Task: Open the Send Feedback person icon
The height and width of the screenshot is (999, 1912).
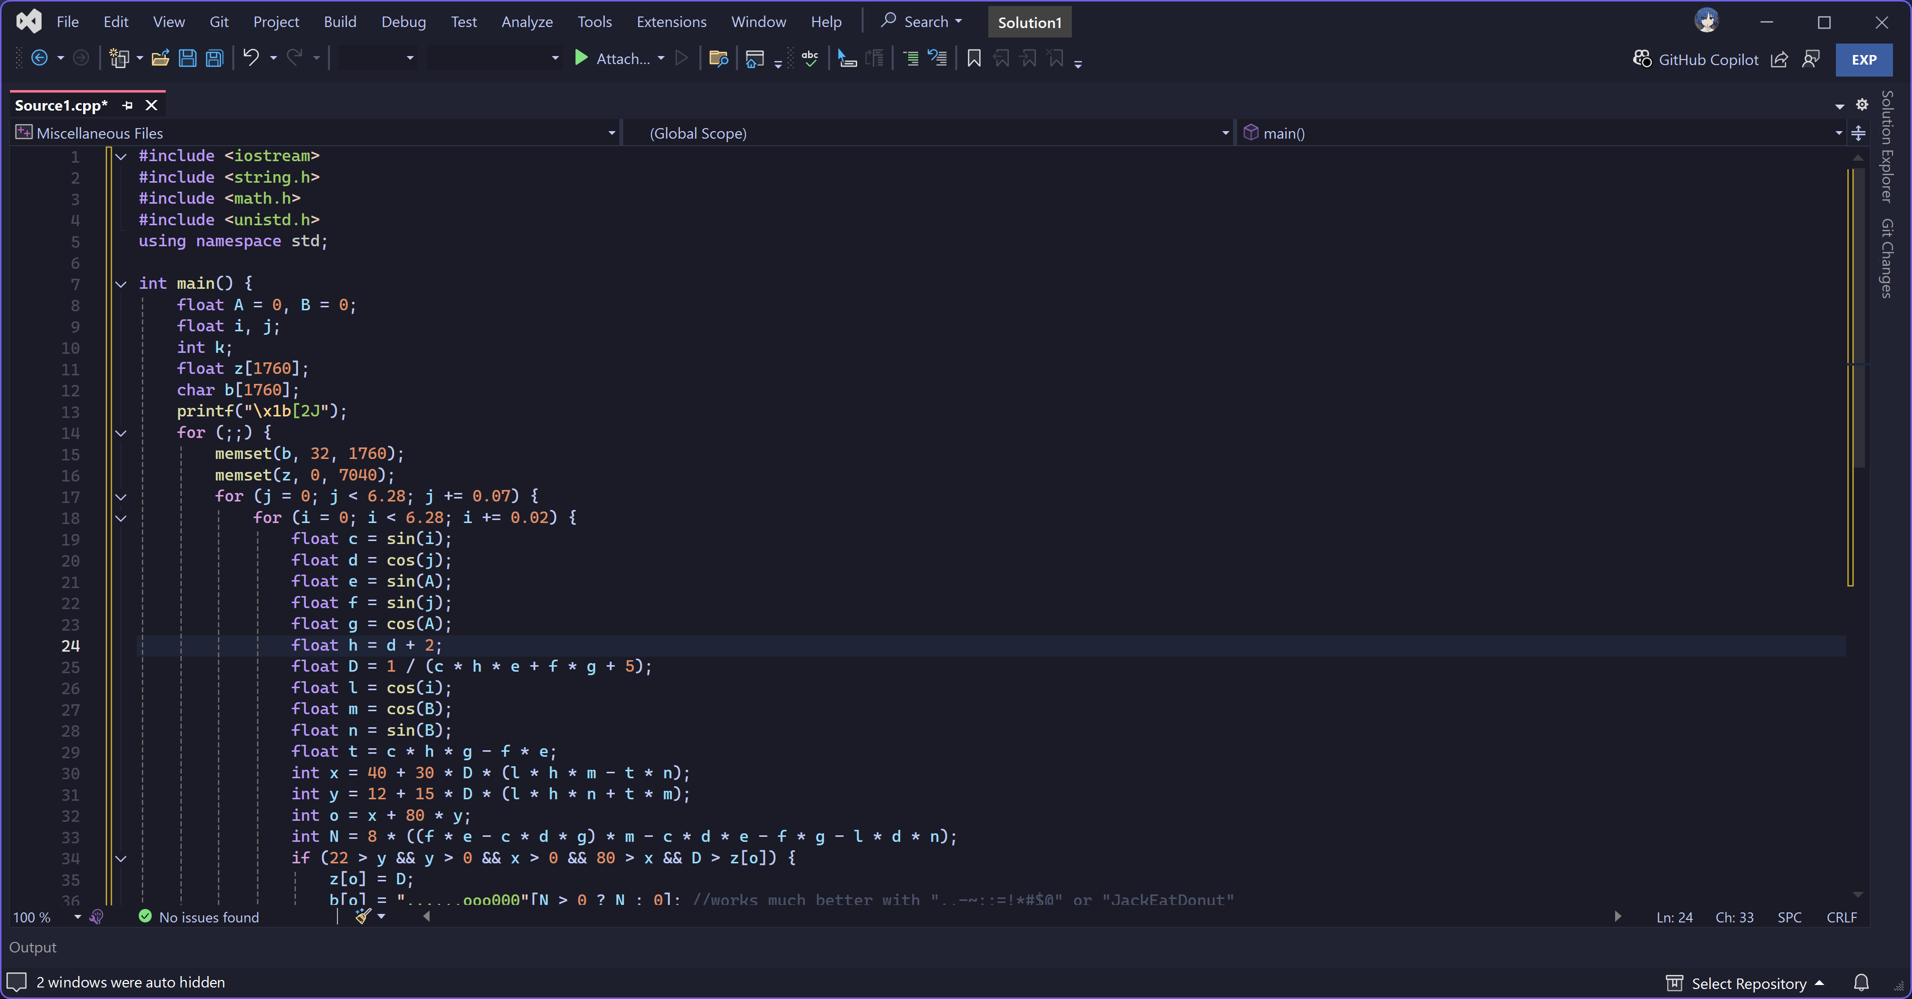Action: pyautogui.click(x=1811, y=60)
